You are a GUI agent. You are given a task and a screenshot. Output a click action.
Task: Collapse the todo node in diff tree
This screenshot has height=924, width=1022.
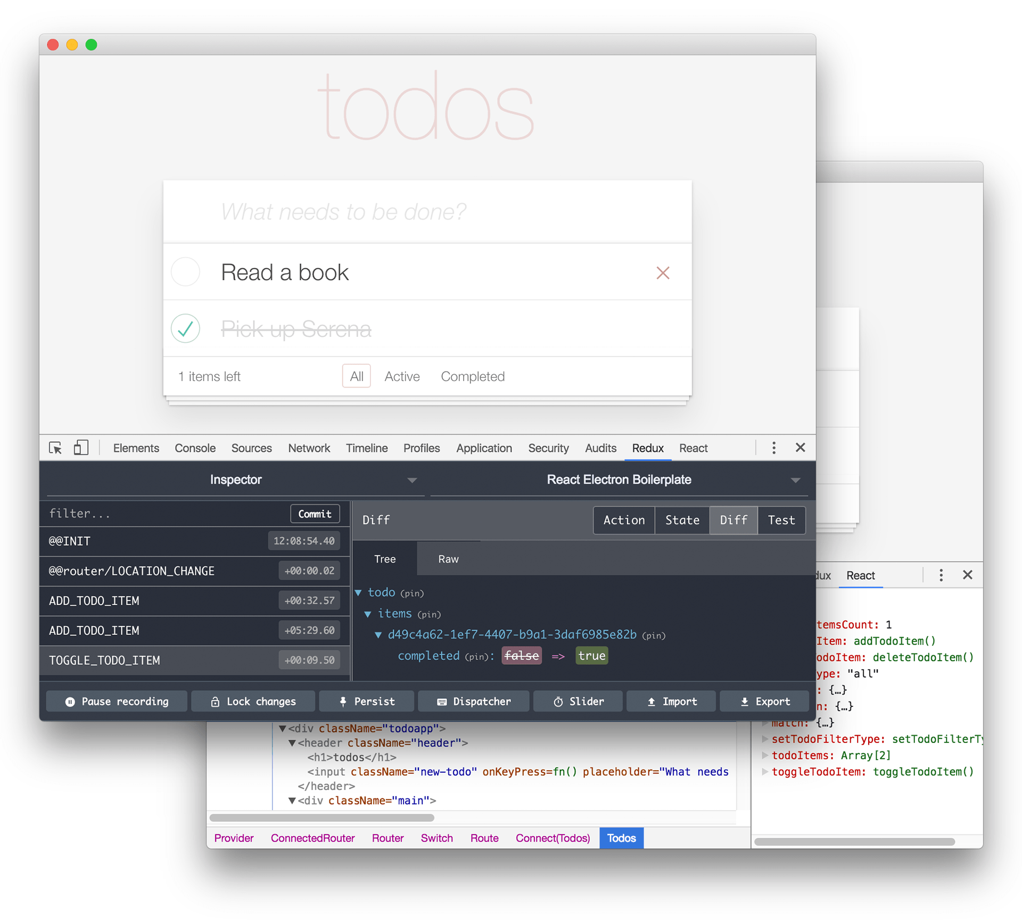[x=359, y=592]
